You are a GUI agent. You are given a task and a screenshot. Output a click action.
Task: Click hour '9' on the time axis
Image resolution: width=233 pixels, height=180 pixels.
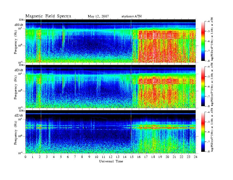click(x=89, y=157)
